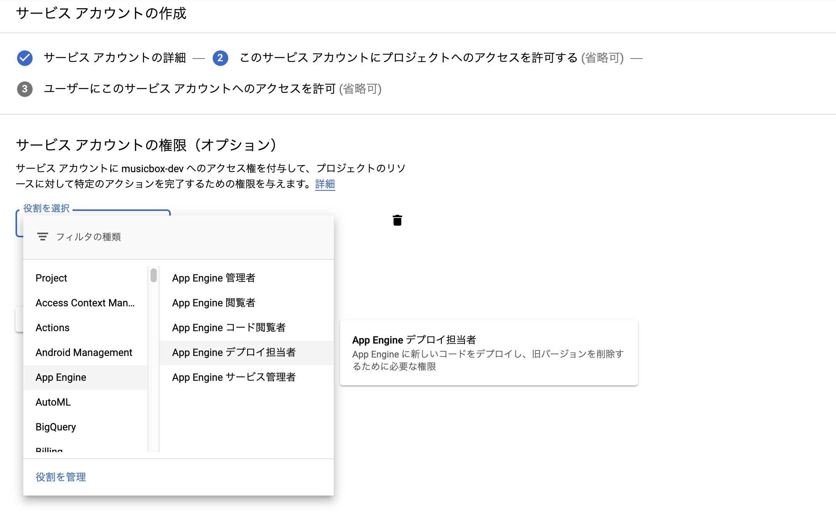Click the step 3 circle icon
This screenshot has width=836, height=532.
tap(25, 89)
